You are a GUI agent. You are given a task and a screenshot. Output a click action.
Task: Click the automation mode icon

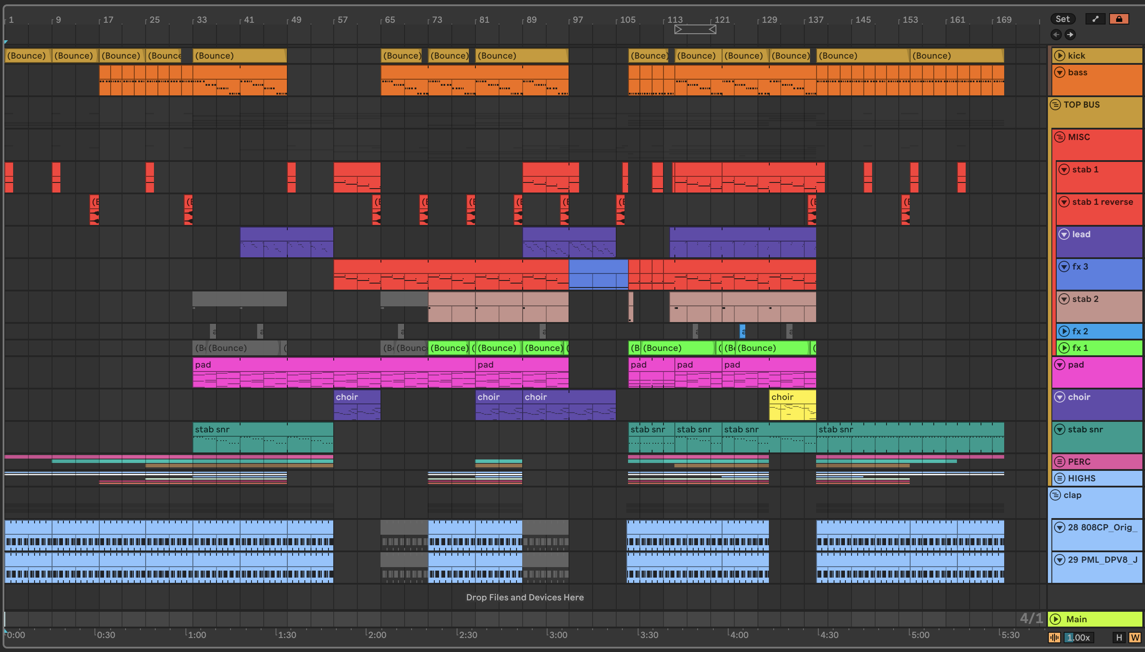click(x=1095, y=19)
